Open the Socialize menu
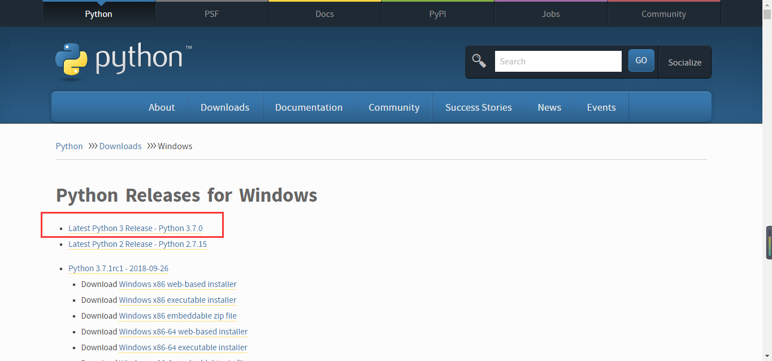 tap(685, 62)
